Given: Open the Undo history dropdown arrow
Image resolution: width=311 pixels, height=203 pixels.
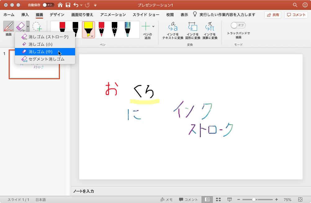Looking at the screenshot, I should point(81,5).
